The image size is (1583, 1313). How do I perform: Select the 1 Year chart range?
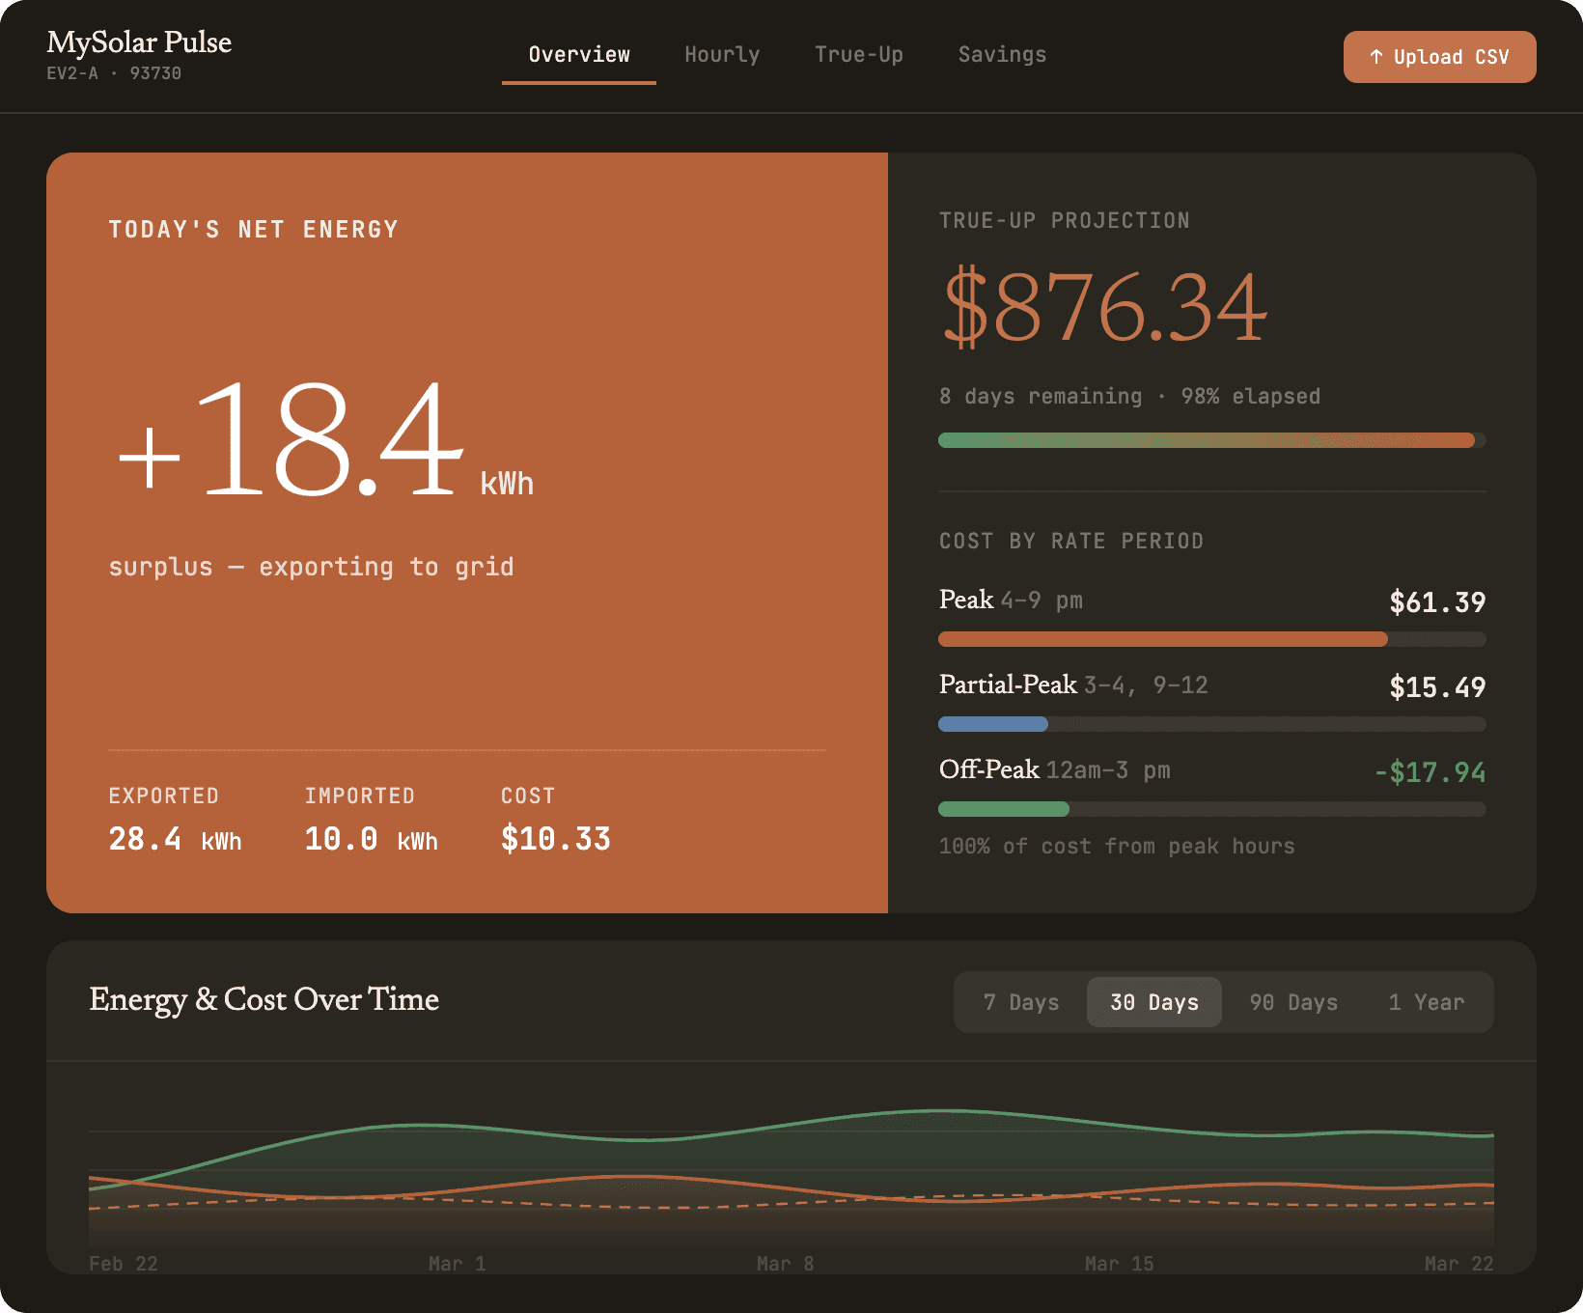(x=1427, y=1002)
